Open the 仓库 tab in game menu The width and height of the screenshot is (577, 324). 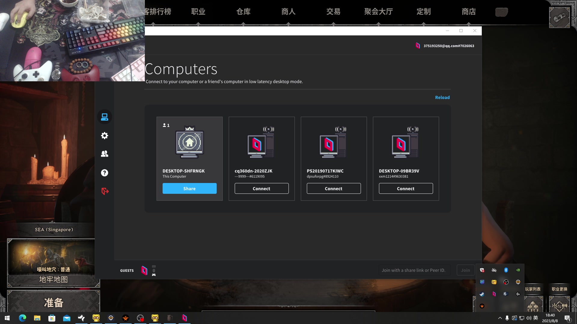click(x=243, y=12)
